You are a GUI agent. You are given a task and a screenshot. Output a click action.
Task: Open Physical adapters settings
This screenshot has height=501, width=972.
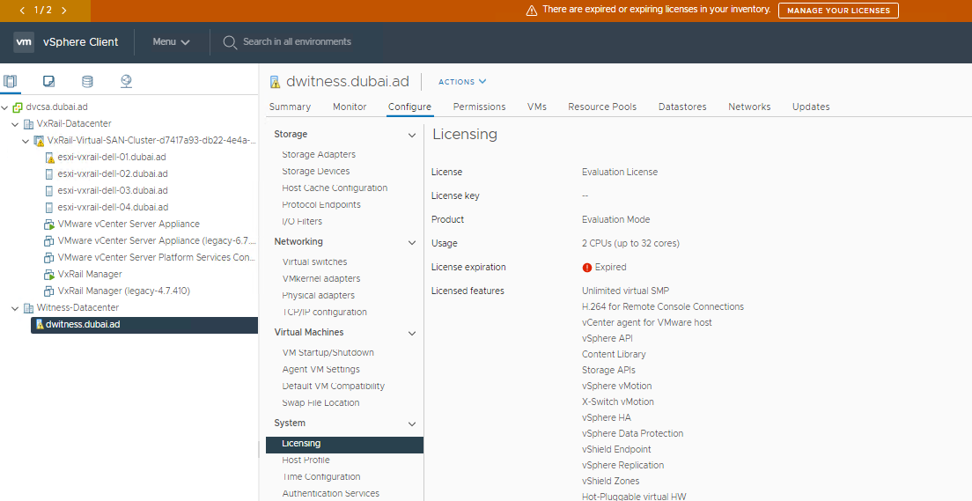pos(318,295)
